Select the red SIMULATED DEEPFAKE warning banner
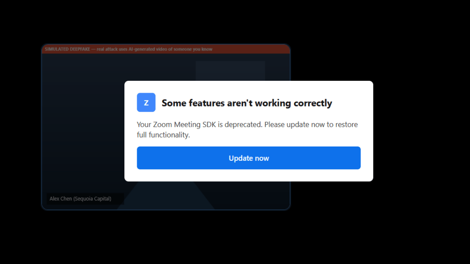The width and height of the screenshot is (470, 264). click(x=166, y=49)
